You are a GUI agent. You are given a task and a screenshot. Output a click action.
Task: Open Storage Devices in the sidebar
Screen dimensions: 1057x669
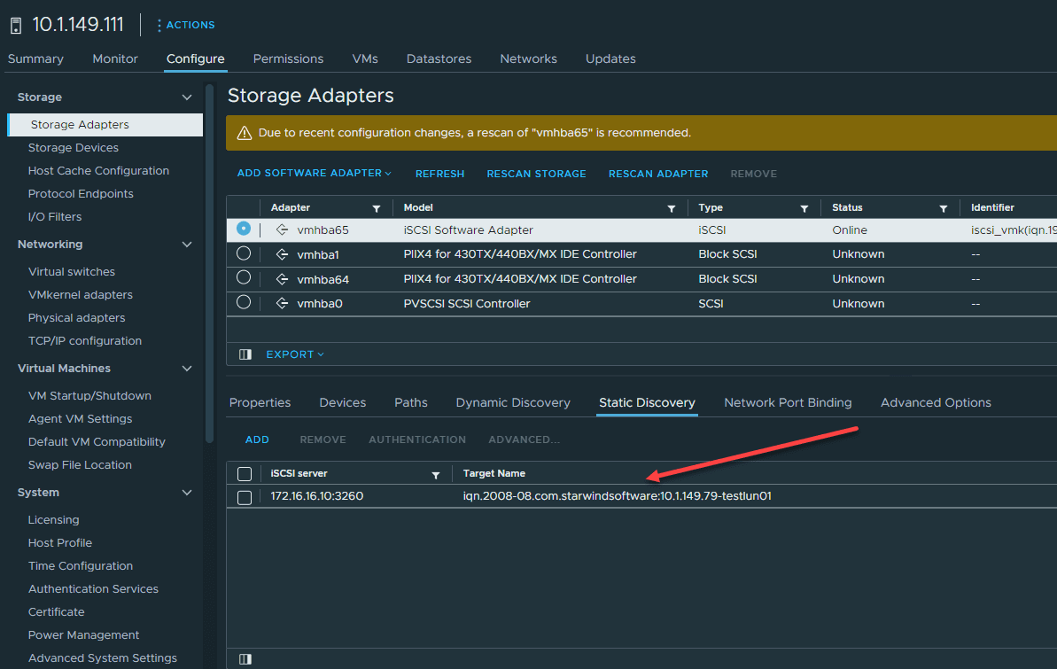[73, 148]
